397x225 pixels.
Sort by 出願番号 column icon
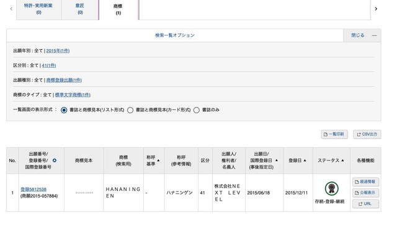(x=55, y=160)
